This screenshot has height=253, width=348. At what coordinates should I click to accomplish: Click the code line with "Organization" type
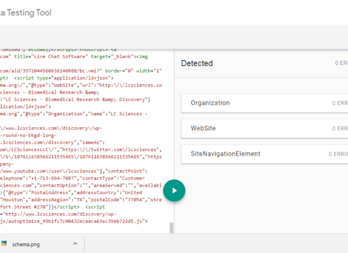click(73, 114)
